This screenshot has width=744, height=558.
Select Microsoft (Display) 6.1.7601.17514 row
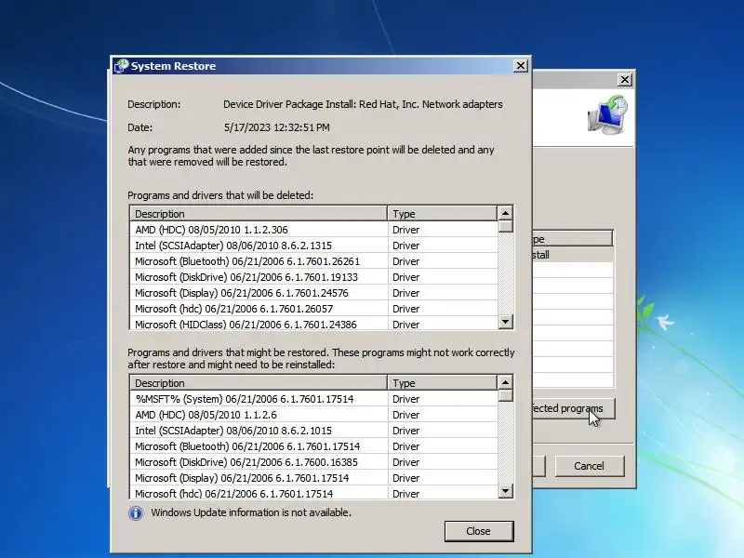pos(313,478)
